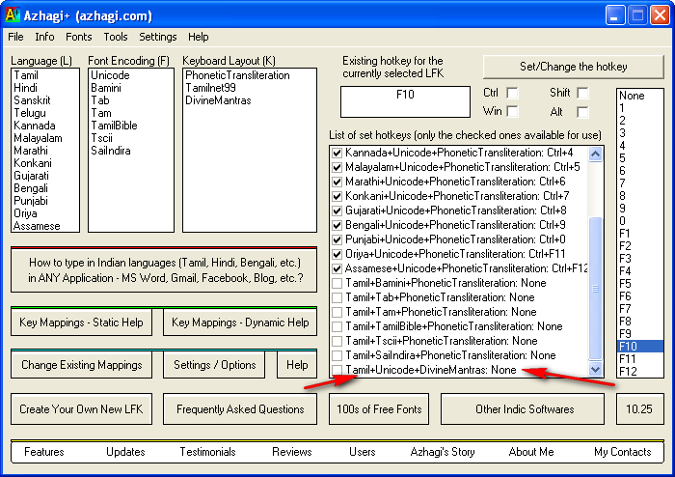
Task: Toggle the Shift modifier checkbox
Action: click(x=582, y=93)
